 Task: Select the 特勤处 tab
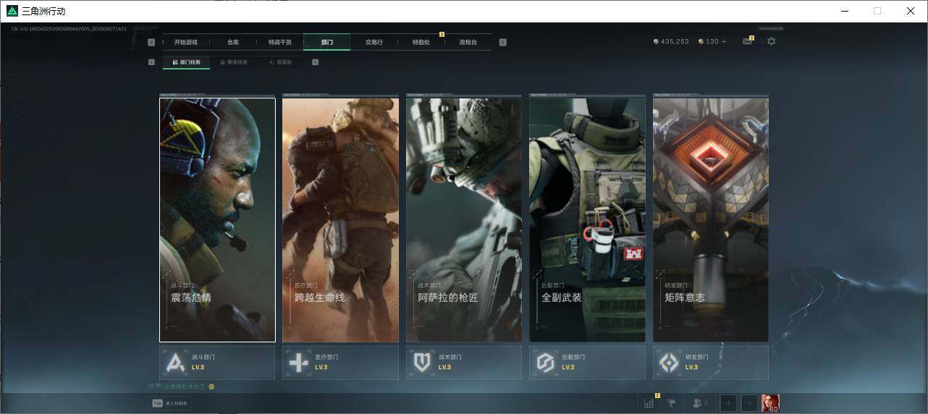point(421,42)
